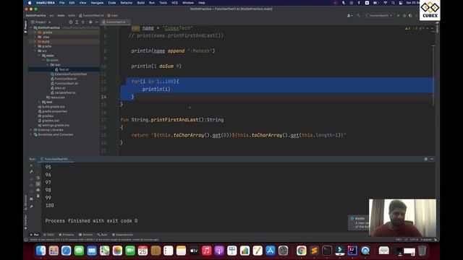The image size is (463, 260).
Task: Expand the .gradle folder
Action: [35, 32]
